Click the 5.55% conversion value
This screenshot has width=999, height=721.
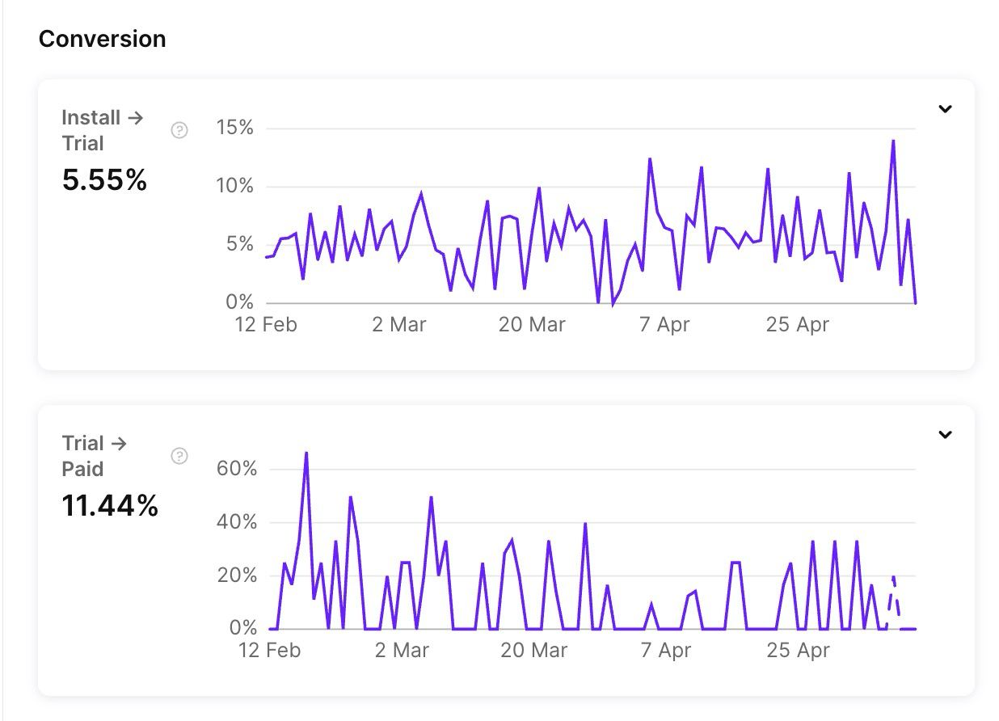point(104,180)
